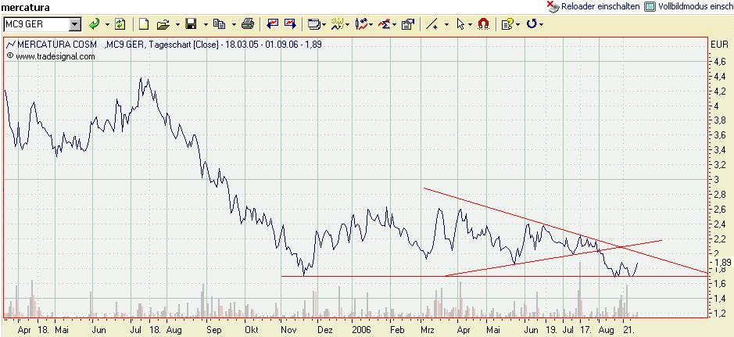This screenshot has height=337, width=734.
Task: Expand the dropdown beside the green arrow
Action: click(x=107, y=24)
